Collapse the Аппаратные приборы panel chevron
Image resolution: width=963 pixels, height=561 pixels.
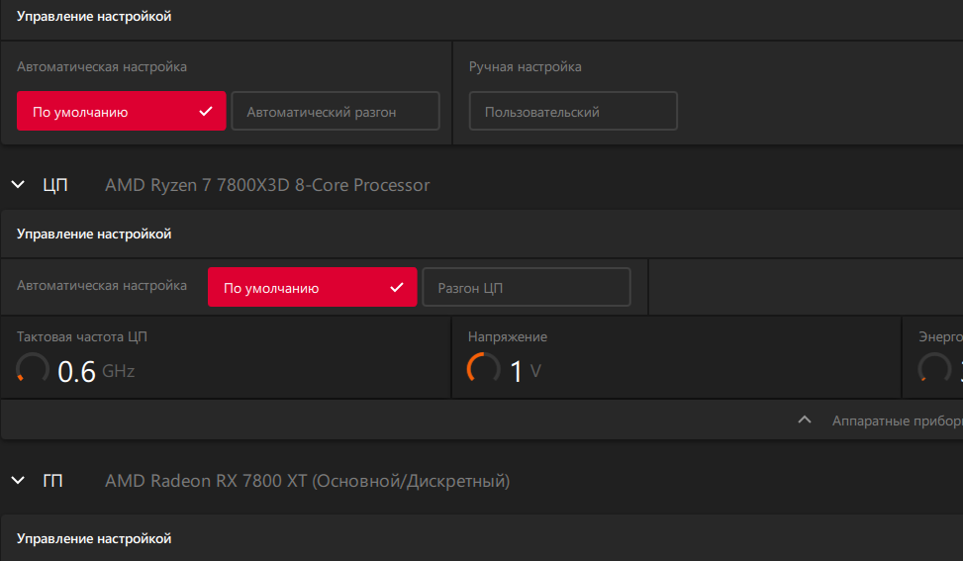point(805,420)
